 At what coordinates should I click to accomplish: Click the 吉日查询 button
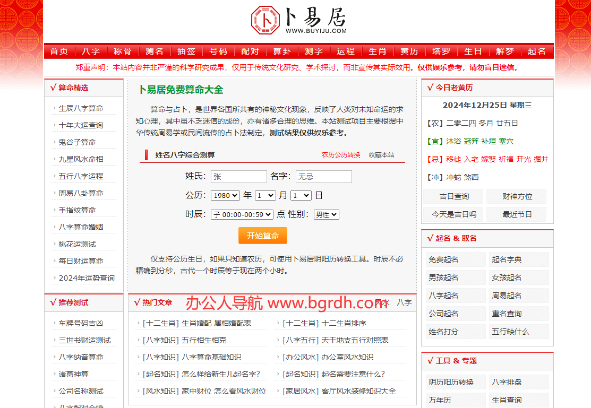point(453,196)
